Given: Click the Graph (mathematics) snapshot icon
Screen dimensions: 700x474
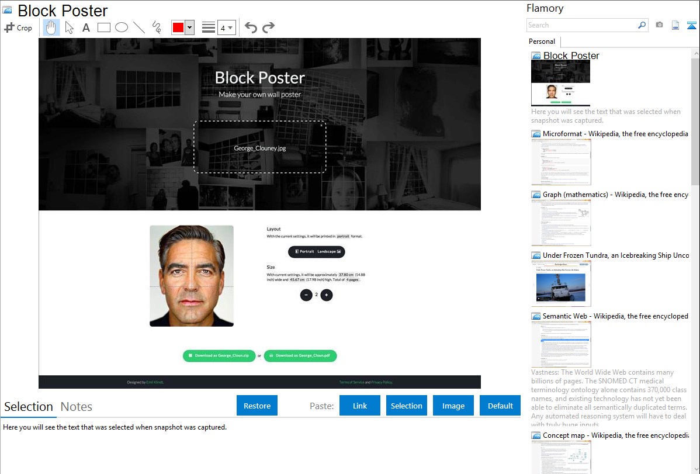Looking at the screenshot, I should point(536,195).
